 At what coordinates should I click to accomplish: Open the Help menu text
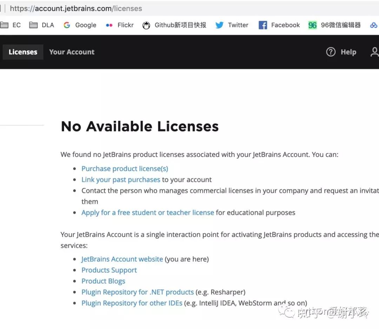point(348,52)
